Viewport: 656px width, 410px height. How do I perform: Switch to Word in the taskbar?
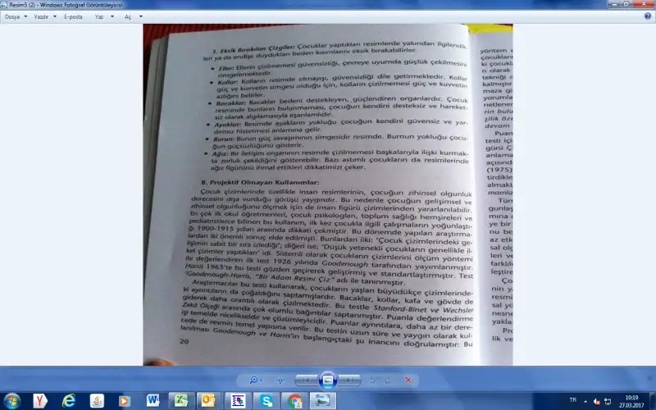153,400
